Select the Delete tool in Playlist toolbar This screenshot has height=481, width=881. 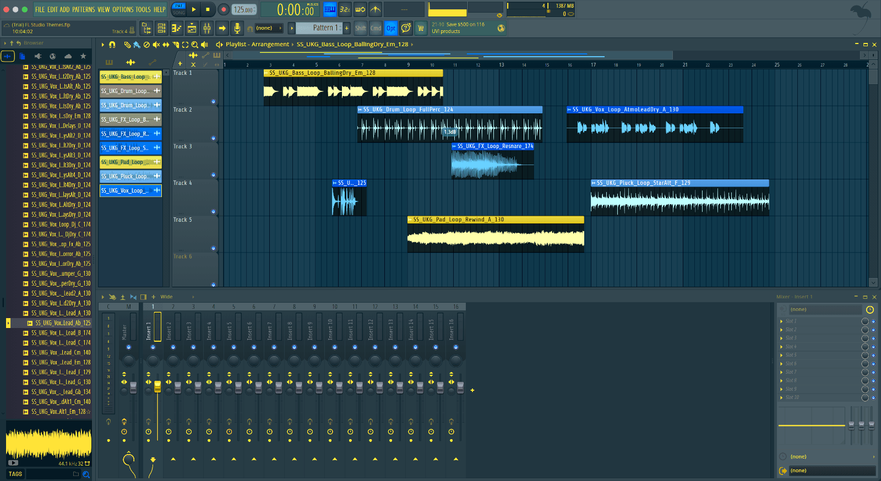146,45
